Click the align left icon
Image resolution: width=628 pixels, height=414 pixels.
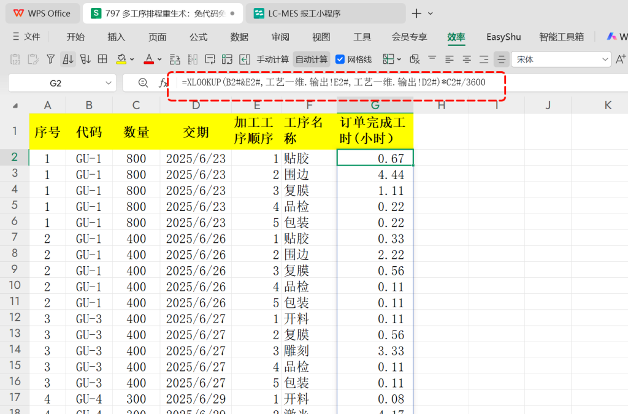tap(450, 59)
